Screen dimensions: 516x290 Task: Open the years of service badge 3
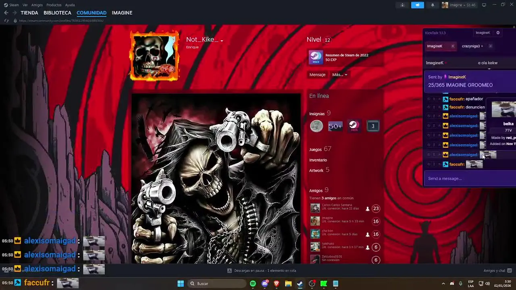point(373,126)
